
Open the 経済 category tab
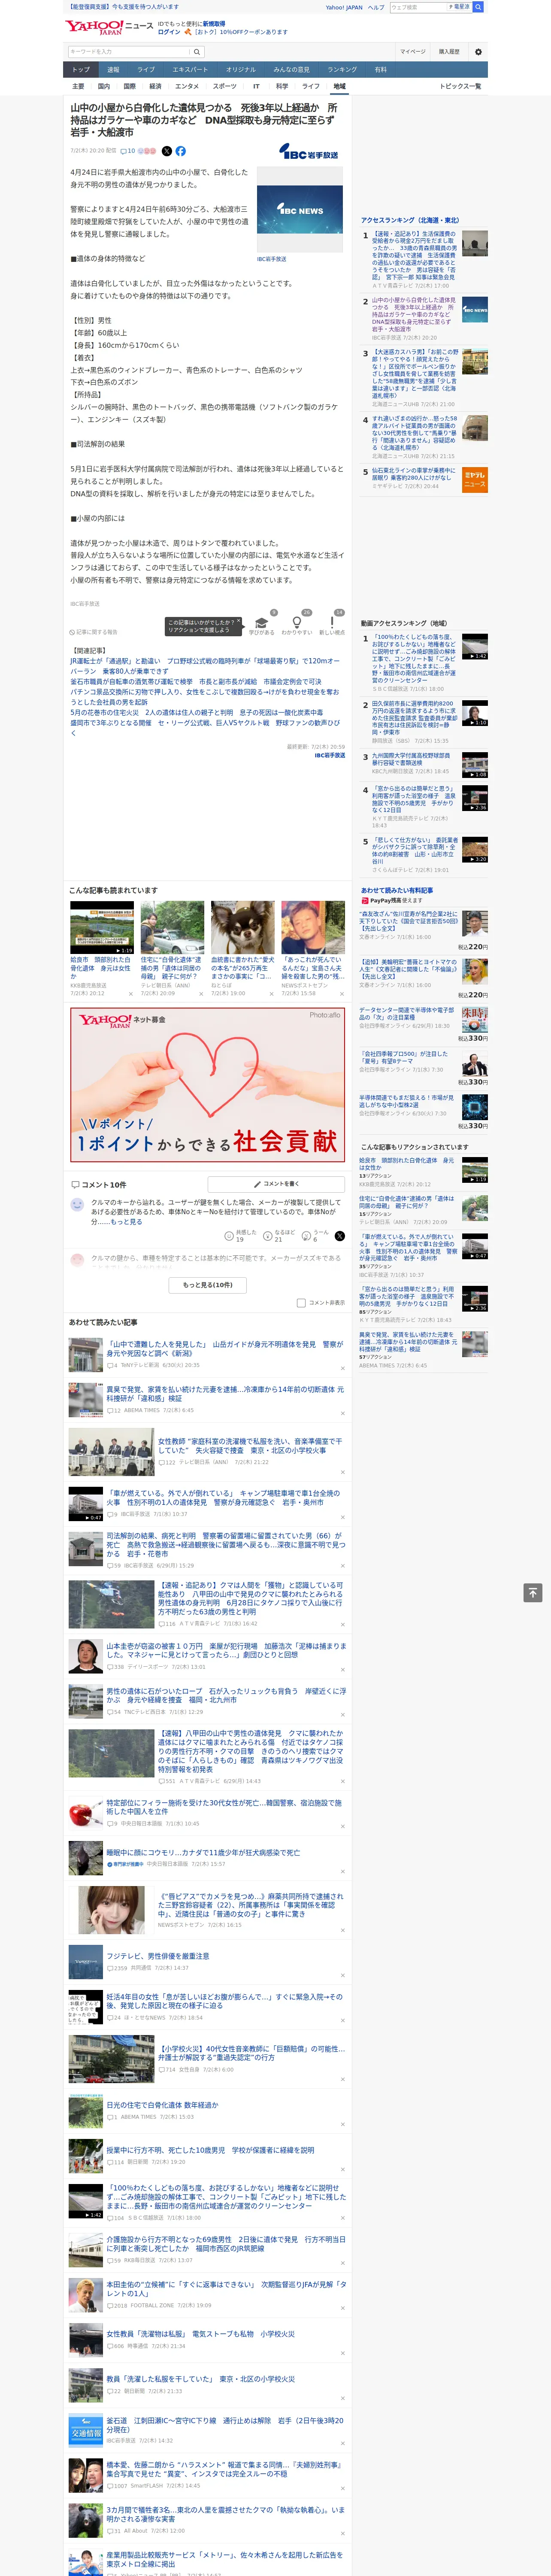coord(155,86)
